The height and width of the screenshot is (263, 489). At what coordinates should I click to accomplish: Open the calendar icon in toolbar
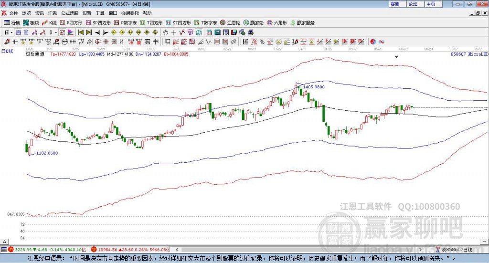coord(209,32)
